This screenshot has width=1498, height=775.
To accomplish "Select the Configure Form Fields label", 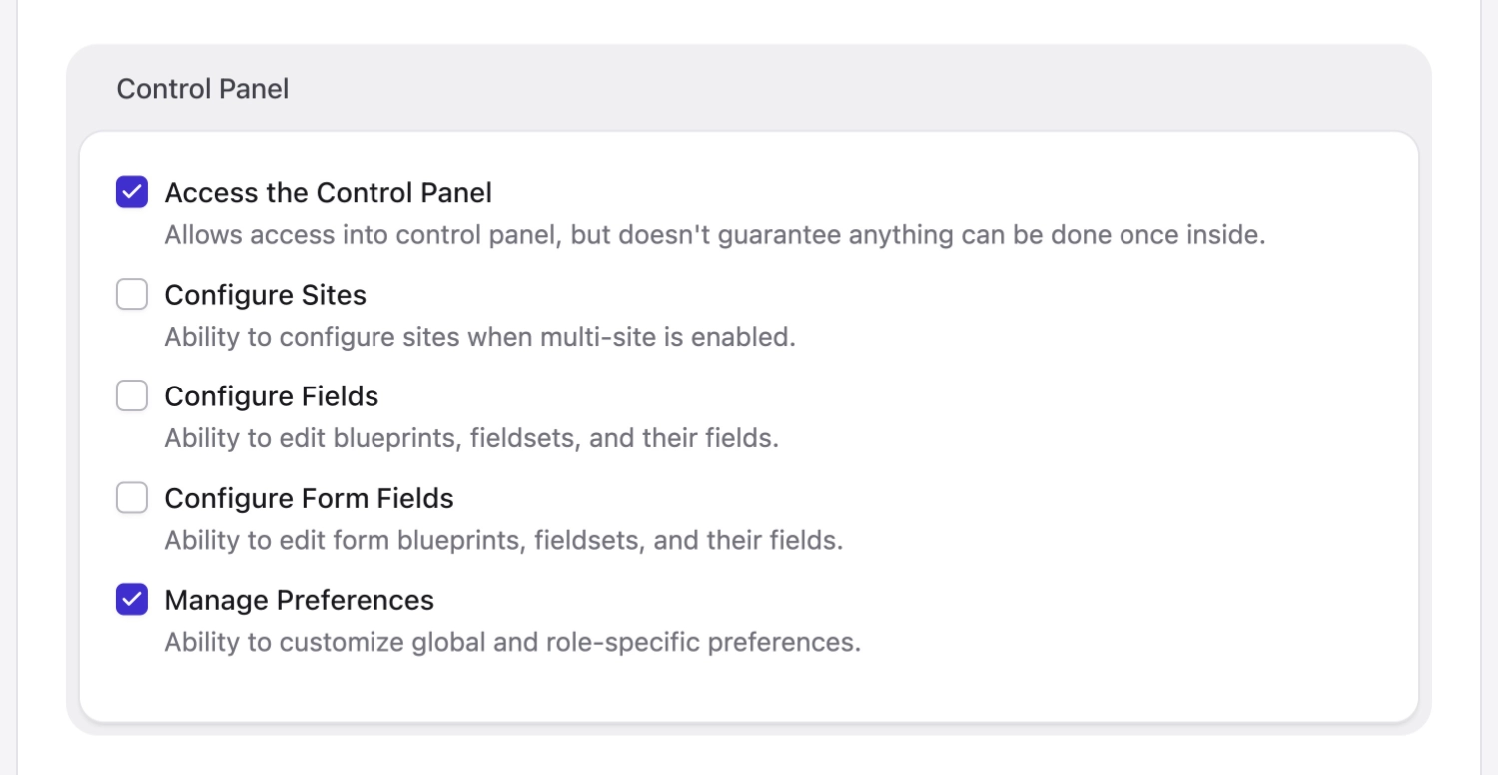I will click(x=309, y=497).
